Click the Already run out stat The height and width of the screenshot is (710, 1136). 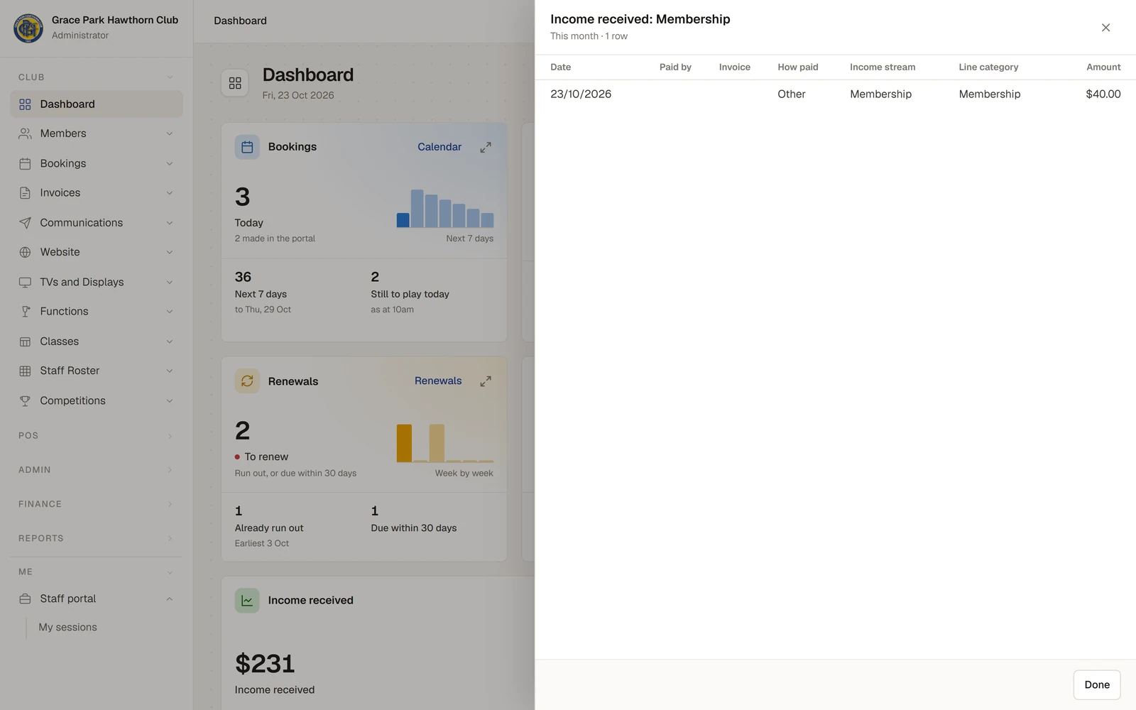(269, 527)
